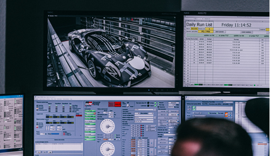Click the orange fan icon in right-side window
The width and height of the screenshot is (270, 156).
pyautogui.click(x=226, y=115)
